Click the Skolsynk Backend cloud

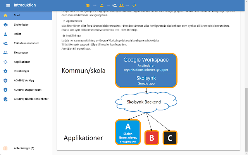(x=146, y=102)
